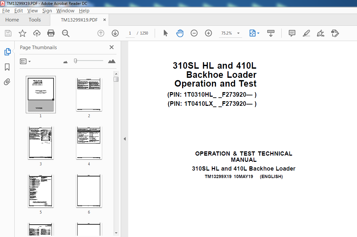Viewport: 357px width, 237px height.
Task: Open the zoom level dropdown
Action: tap(238, 33)
